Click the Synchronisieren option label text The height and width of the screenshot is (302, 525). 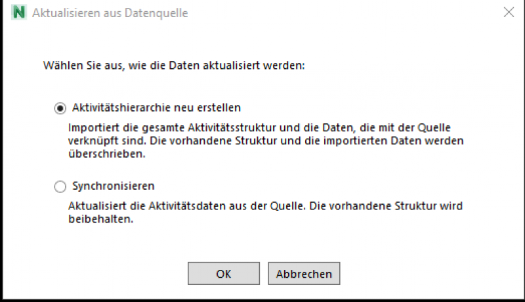114,186
